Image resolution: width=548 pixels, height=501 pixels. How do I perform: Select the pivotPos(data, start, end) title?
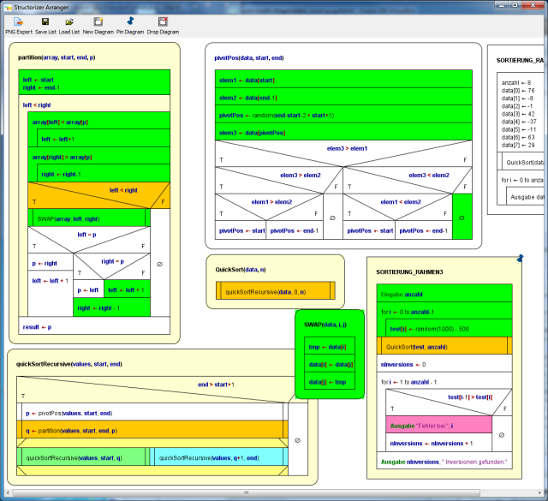[249, 58]
